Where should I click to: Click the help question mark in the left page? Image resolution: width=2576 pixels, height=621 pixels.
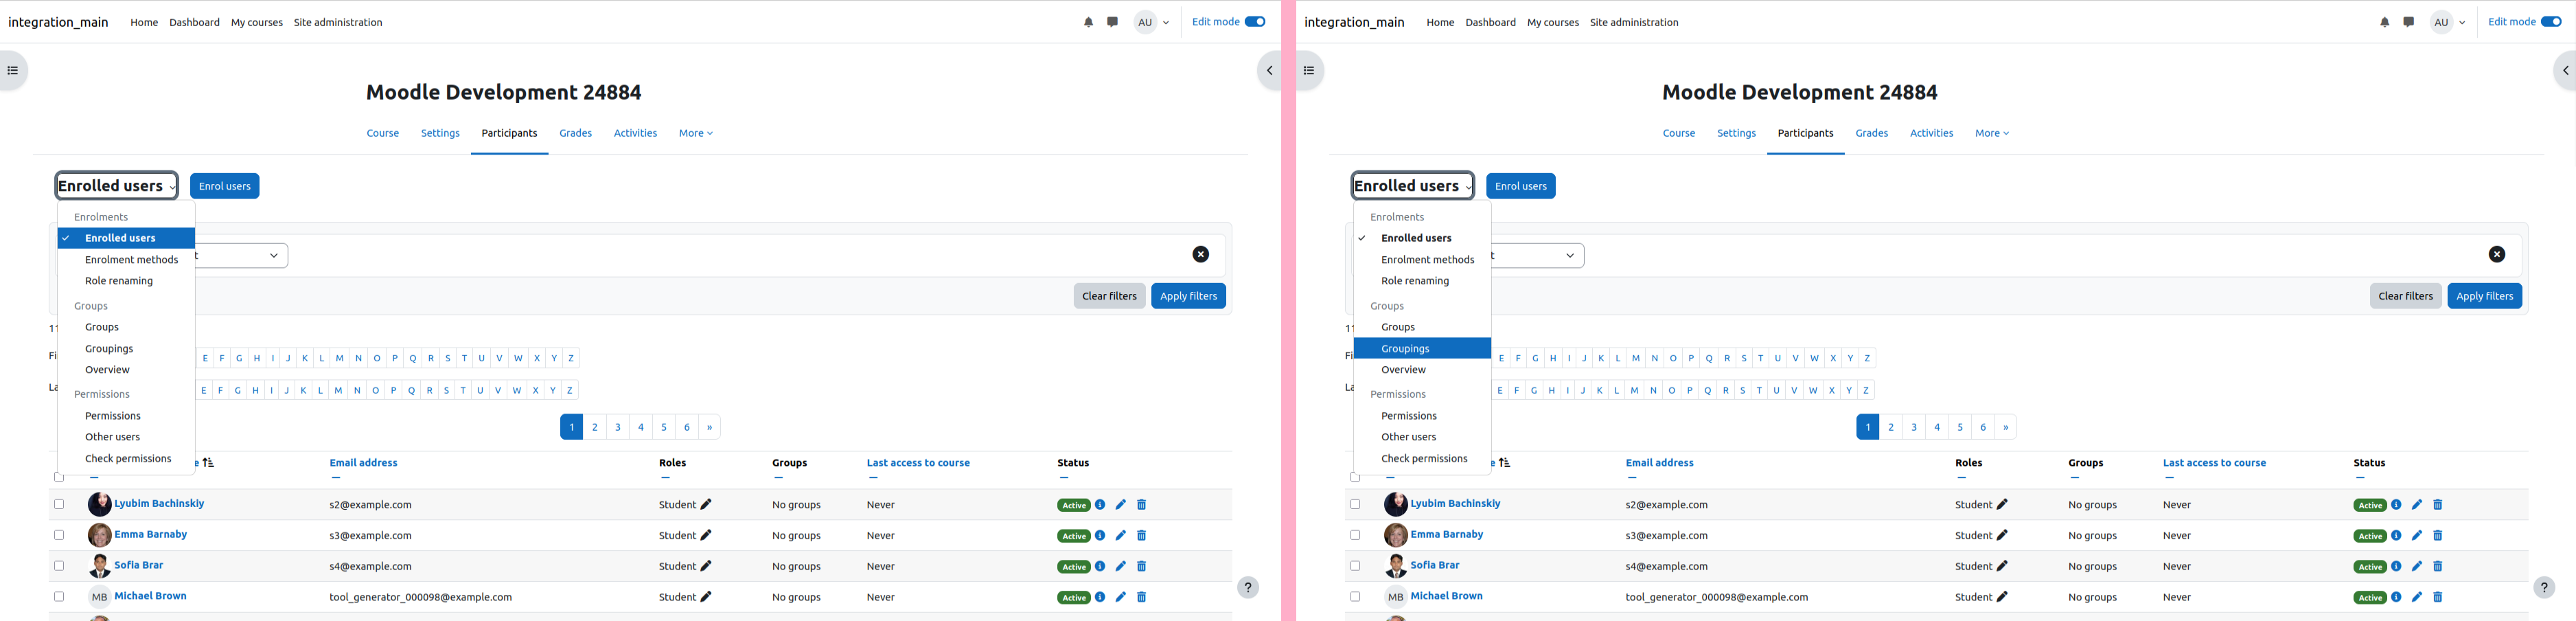1248,588
